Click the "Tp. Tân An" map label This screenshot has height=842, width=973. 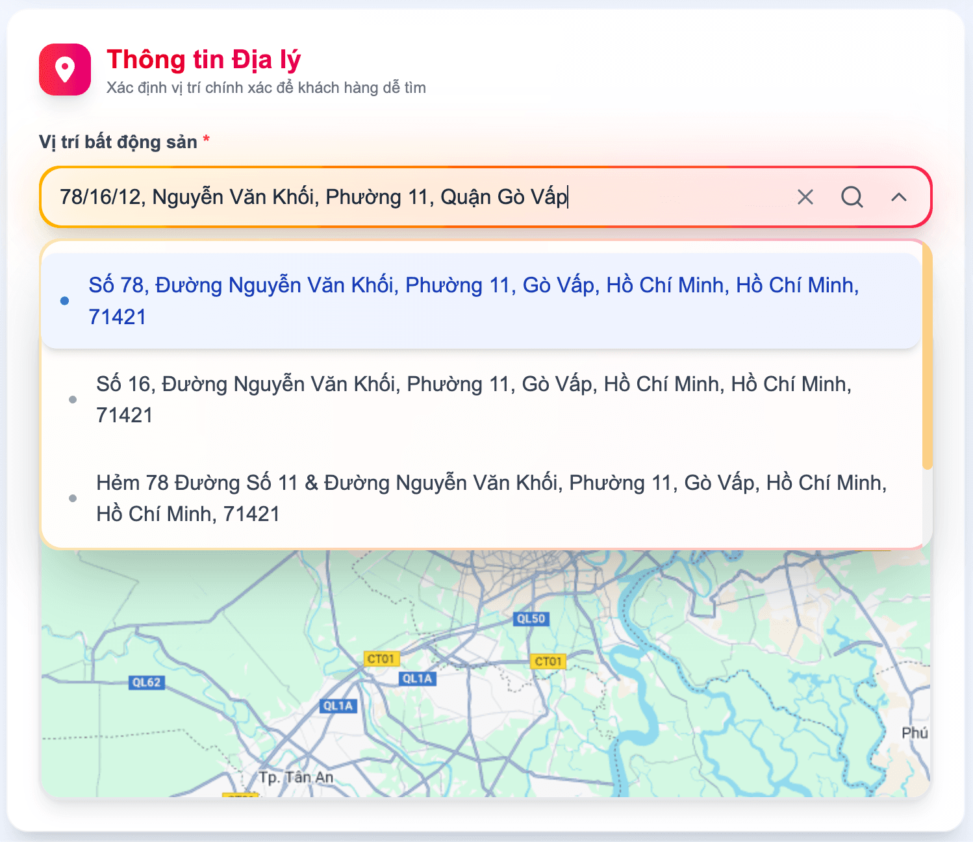296,777
